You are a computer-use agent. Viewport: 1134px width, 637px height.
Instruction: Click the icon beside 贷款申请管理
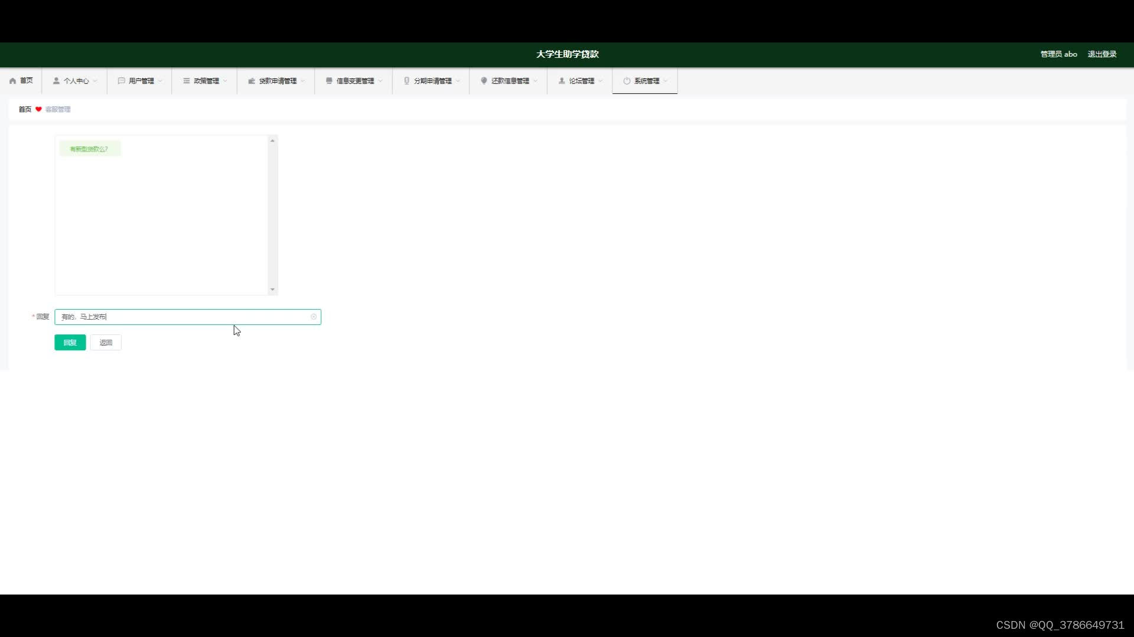(x=252, y=81)
